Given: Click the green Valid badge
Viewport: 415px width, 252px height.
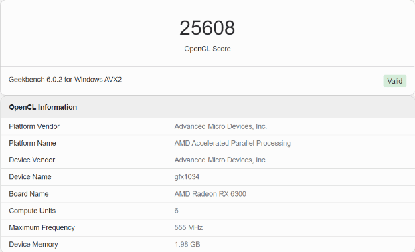Looking at the screenshot, I should pos(395,81).
